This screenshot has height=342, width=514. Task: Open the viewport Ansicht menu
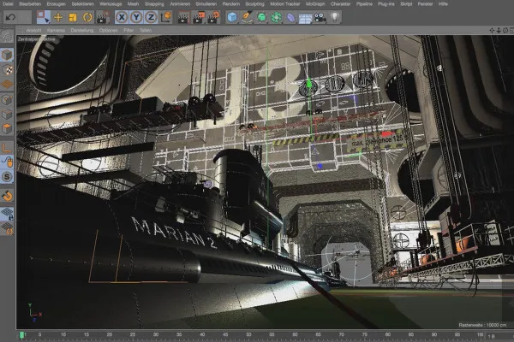click(33, 30)
